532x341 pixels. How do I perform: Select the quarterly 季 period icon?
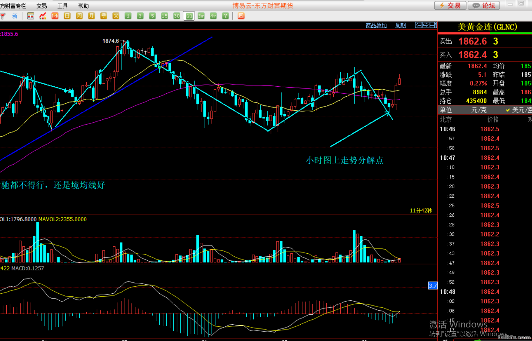point(104,16)
